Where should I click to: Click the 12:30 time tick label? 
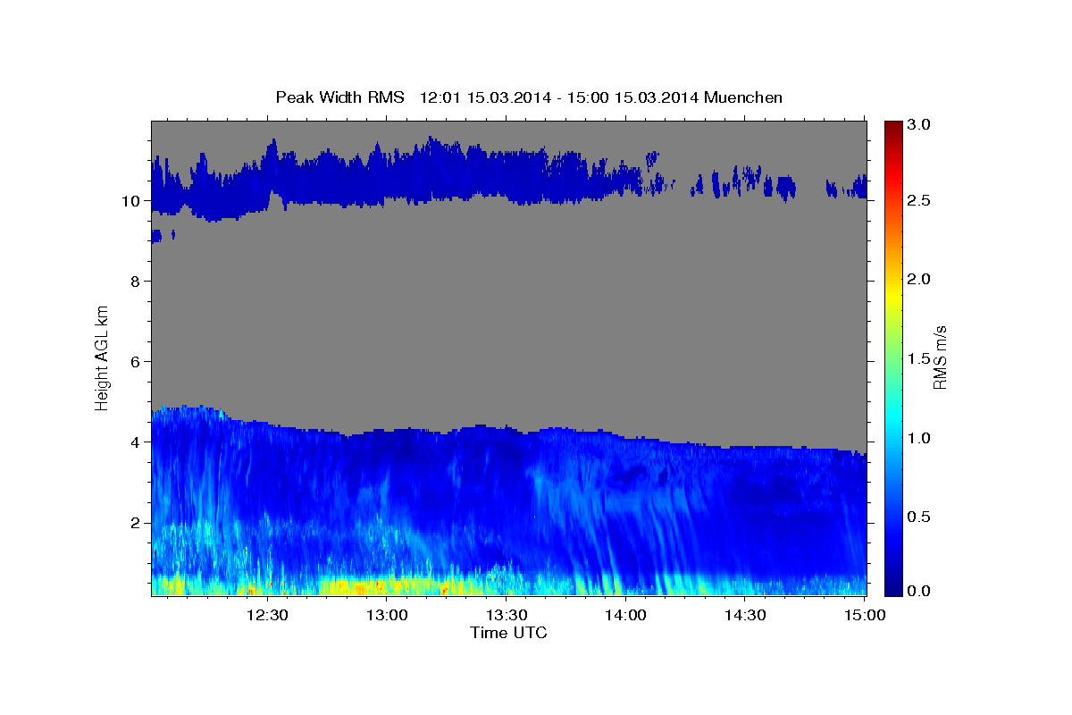tap(267, 616)
